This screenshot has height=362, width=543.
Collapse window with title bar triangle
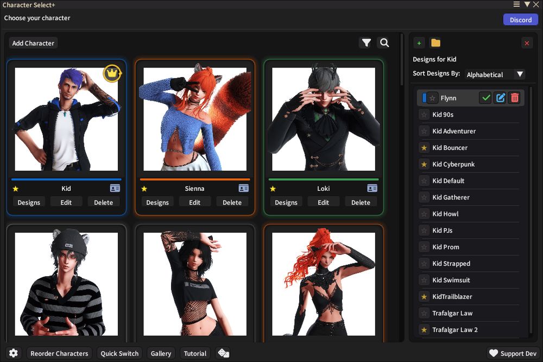coord(527,4)
